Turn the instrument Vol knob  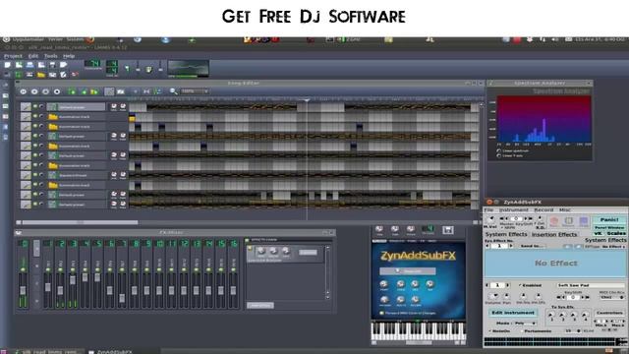[x=379, y=229]
